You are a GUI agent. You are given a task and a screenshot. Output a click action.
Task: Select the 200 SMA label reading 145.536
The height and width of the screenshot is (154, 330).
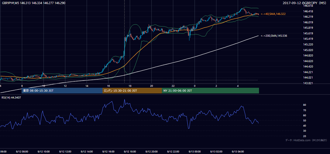tap(274, 36)
